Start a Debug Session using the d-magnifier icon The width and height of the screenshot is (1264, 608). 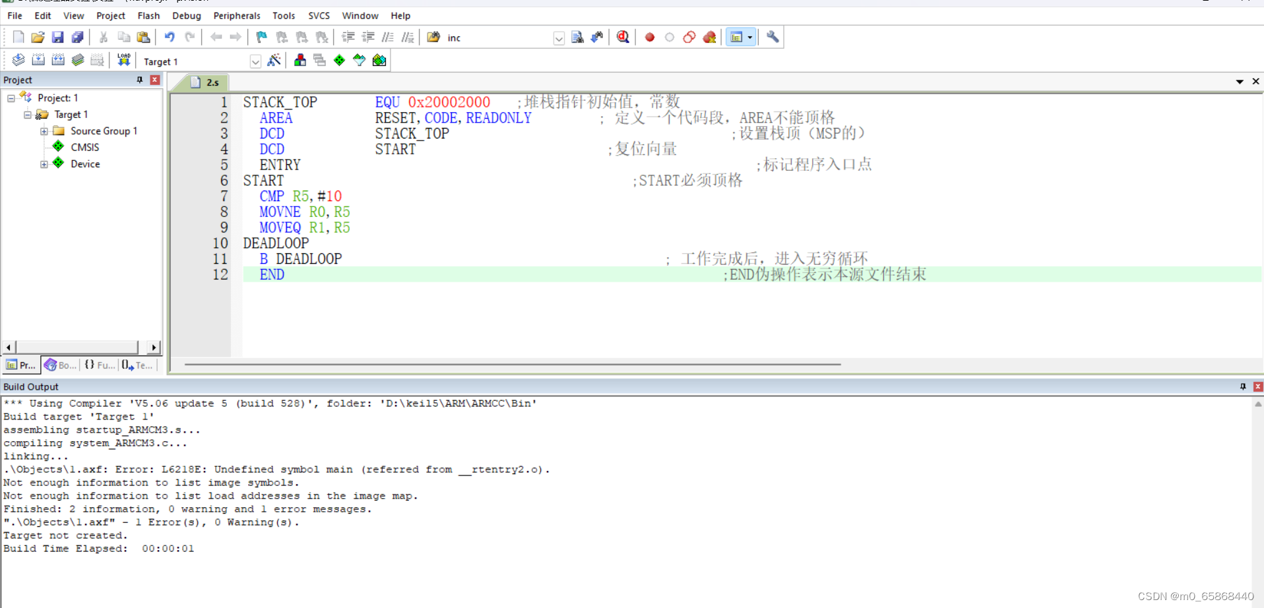pos(622,37)
